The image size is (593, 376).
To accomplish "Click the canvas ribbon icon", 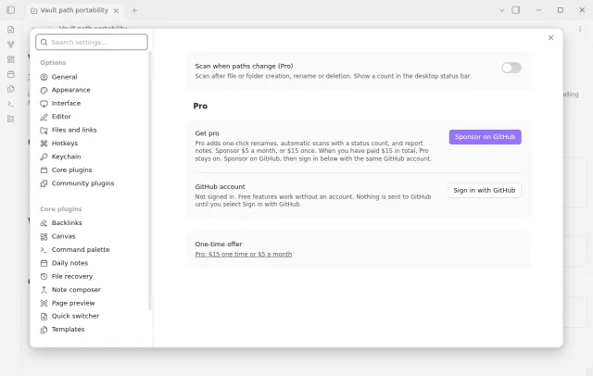I will [x=10, y=59].
